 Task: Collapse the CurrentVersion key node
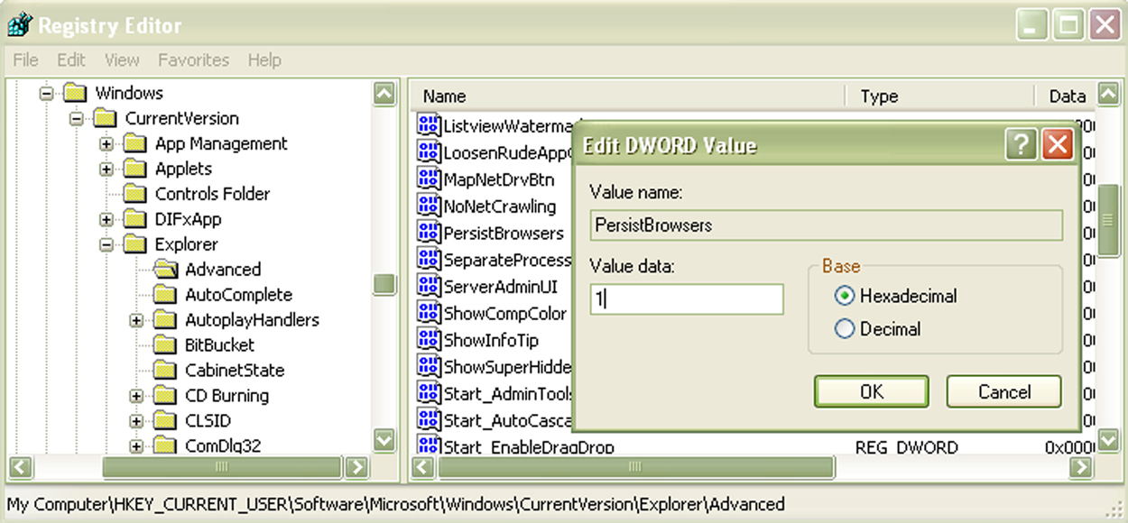tap(76, 118)
